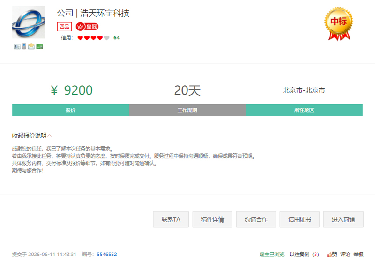Screen dimensions: 375x262
Task: Click 进入商铺 button
Action: 343,219
